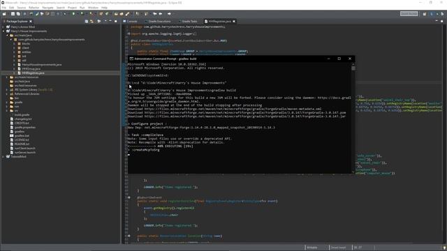Select gradlew.bat file
This screenshot has width=447, height=251.
(x=22, y=136)
